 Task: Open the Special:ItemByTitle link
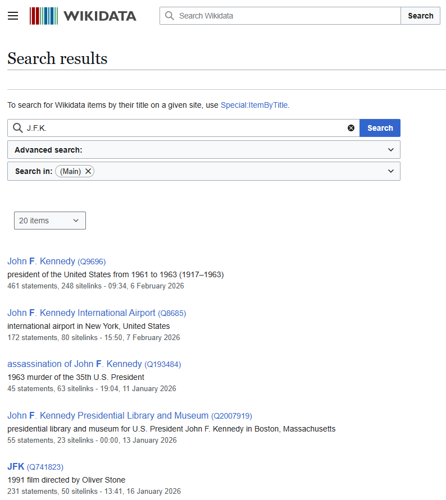(x=254, y=105)
